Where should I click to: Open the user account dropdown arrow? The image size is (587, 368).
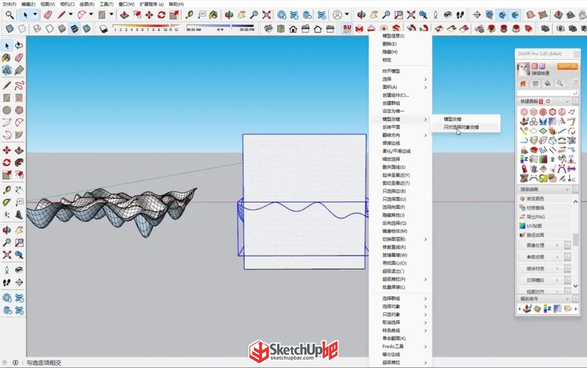click(347, 15)
